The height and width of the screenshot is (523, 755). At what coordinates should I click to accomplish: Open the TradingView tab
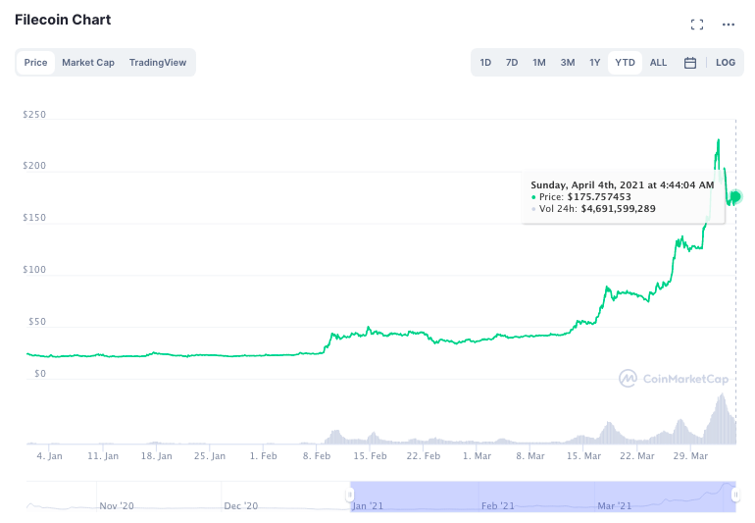[x=158, y=63]
